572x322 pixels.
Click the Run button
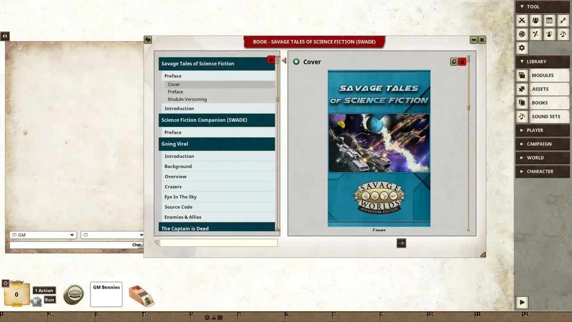point(50,300)
